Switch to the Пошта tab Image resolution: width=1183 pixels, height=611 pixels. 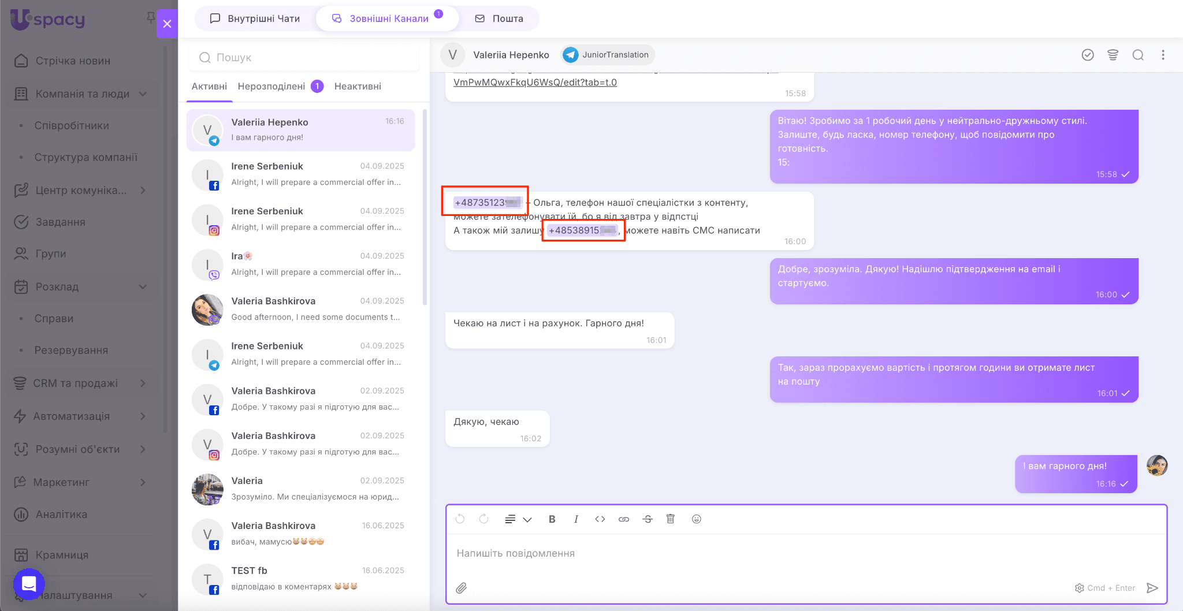click(x=500, y=18)
